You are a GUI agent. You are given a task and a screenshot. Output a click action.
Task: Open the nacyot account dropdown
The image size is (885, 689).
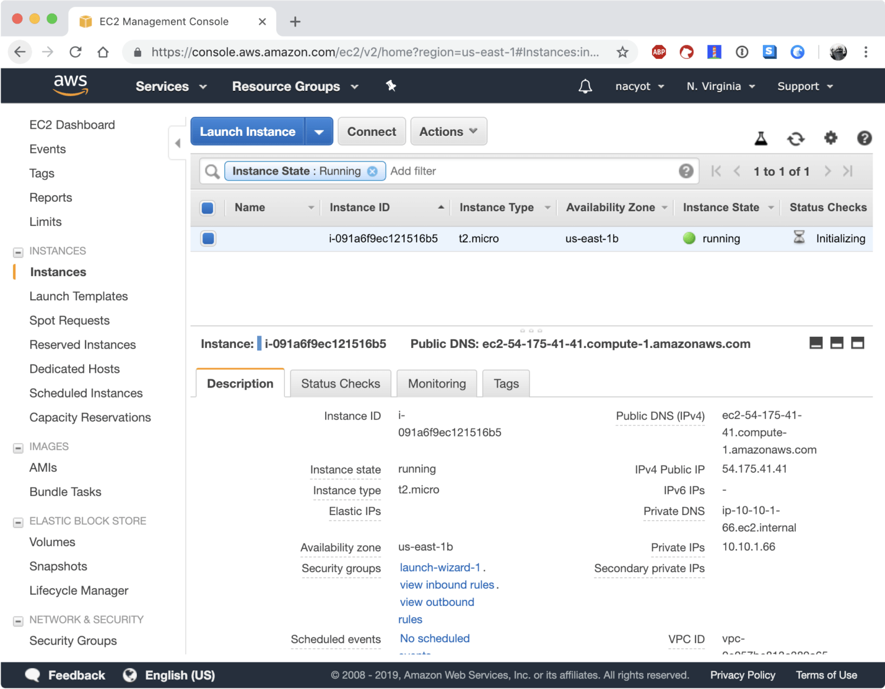tap(640, 86)
